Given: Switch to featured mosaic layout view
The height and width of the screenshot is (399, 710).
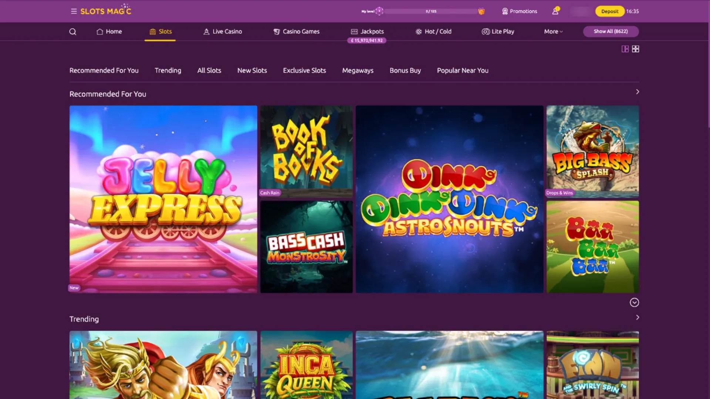Looking at the screenshot, I should [625, 49].
